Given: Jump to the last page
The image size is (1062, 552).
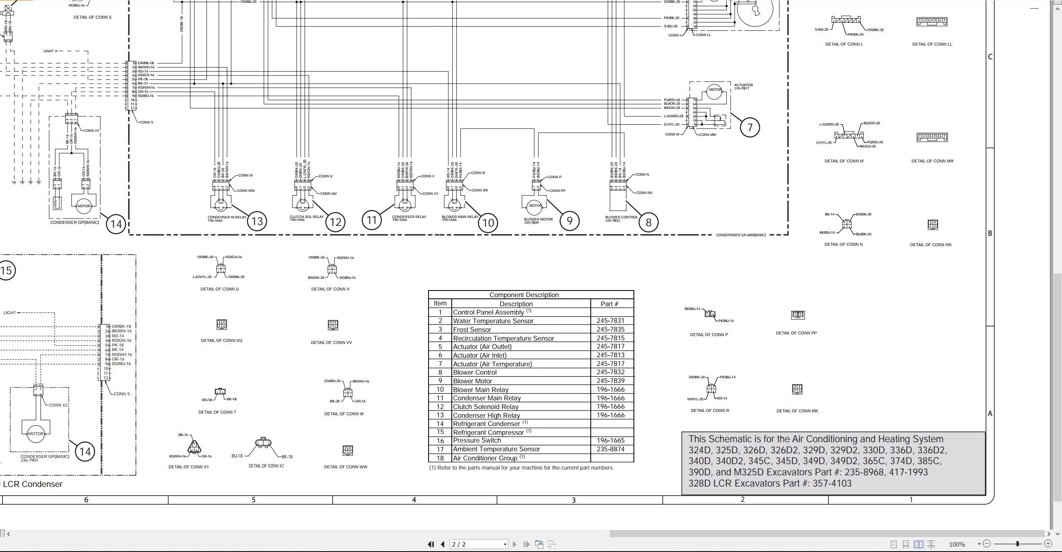Looking at the screenshot, I should pyautogui.click(x=526, y=544).
